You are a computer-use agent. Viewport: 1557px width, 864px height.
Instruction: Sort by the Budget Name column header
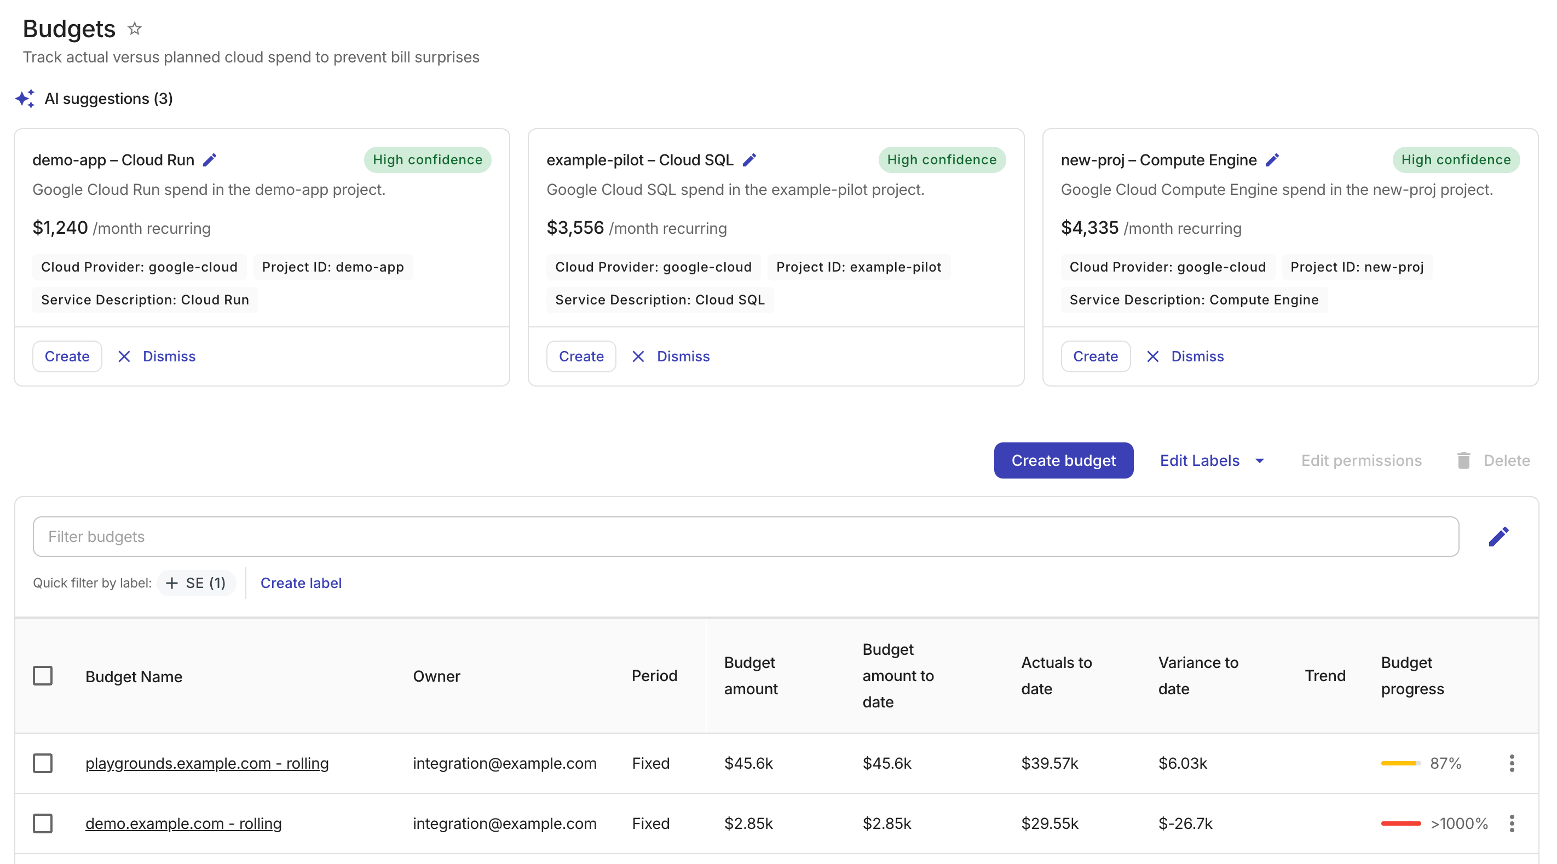[134, 676]
